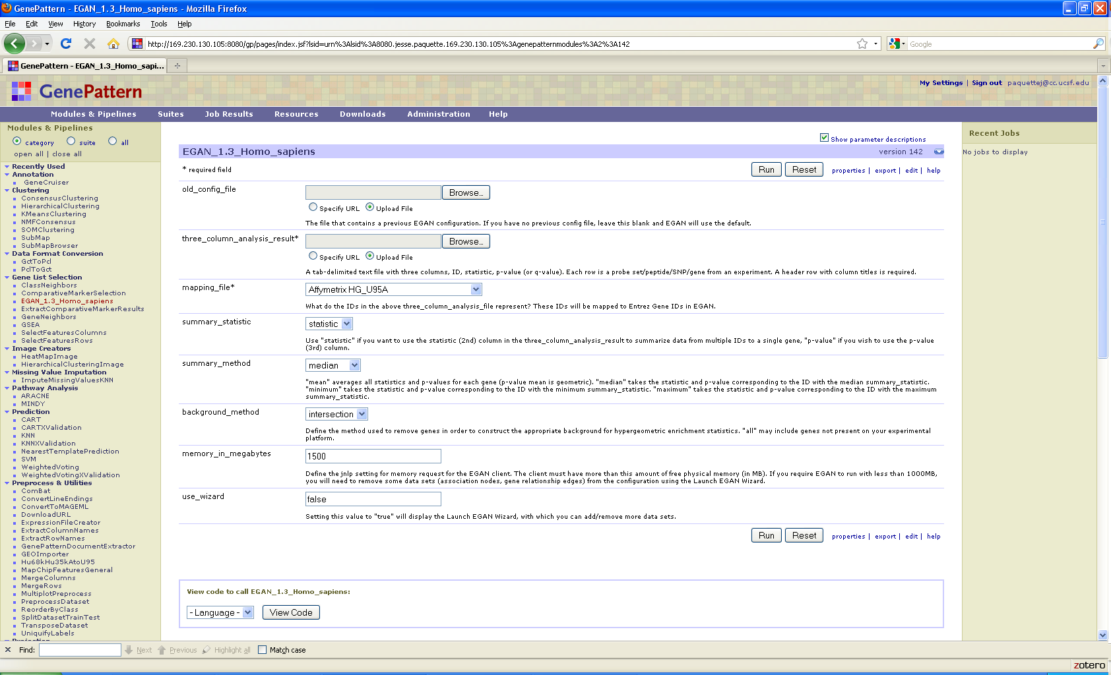Open the Firefox Tools menu
Image resolution: width=1111 pixels, height=675 pixels.
click(x=159, y=24)
